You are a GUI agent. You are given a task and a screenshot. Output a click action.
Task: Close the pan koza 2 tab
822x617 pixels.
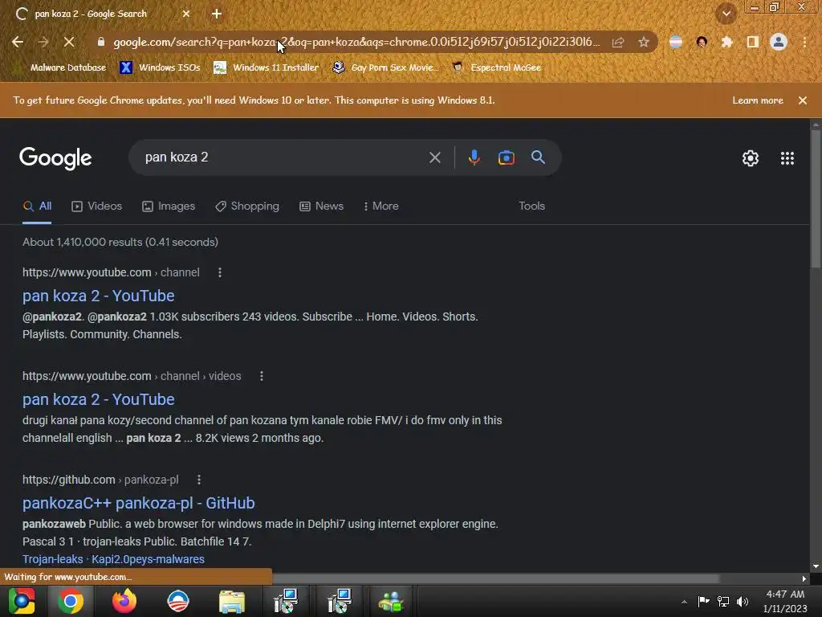click(x=186, y=14)
